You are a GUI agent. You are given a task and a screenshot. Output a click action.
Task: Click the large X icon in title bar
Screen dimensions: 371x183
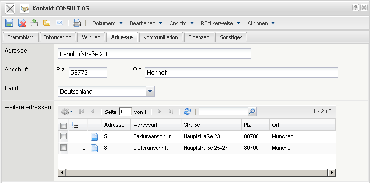click(x=10, y=9)
